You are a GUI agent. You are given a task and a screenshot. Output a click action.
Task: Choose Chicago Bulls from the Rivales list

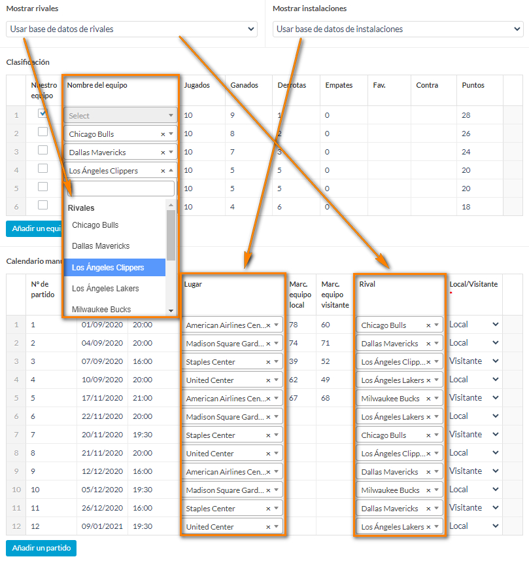[95, 225]
